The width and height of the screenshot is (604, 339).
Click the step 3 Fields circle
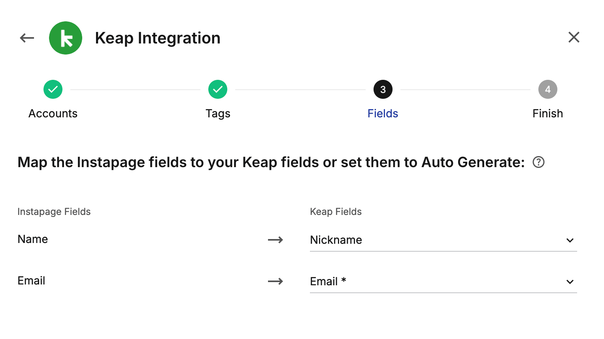[383, 89]
